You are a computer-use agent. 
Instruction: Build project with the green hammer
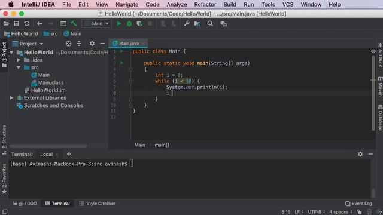click(74, 23)
